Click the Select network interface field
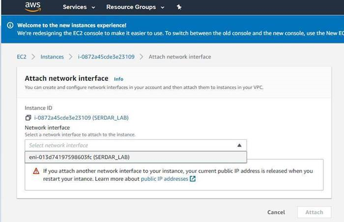Image resolution: width=344 pixels, height=222 pixels. [x=136, y=145]
